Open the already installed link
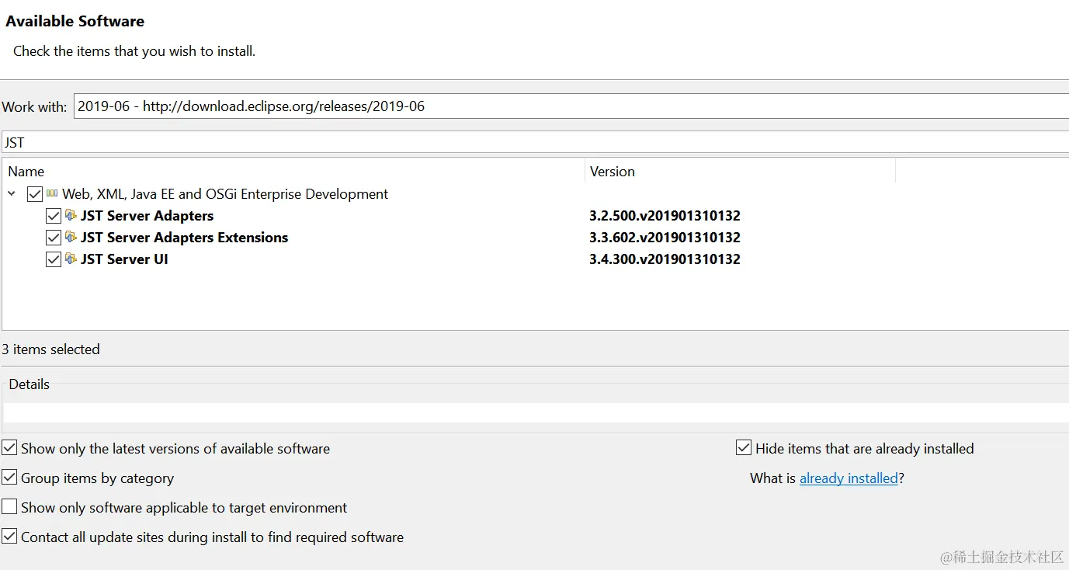This screenshot has height=570, width=1069. pyautogui.click(x=849, y=478)
